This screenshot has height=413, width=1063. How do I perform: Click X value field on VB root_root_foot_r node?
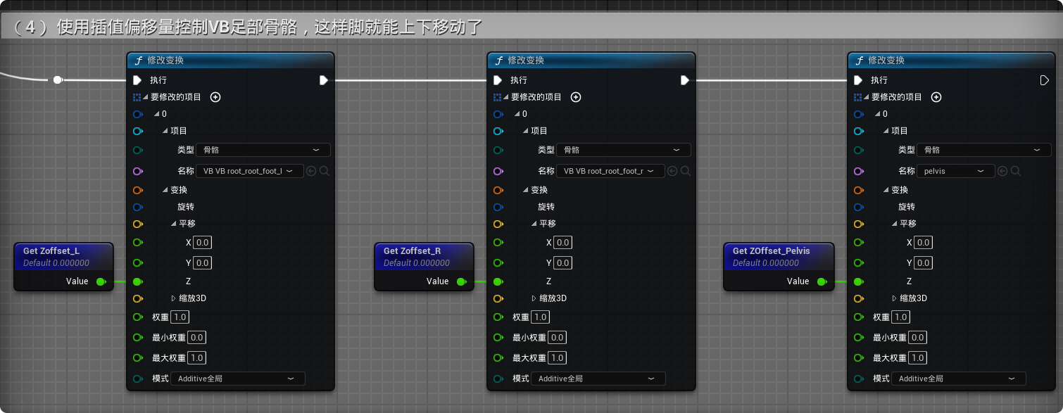click(562, 243)
